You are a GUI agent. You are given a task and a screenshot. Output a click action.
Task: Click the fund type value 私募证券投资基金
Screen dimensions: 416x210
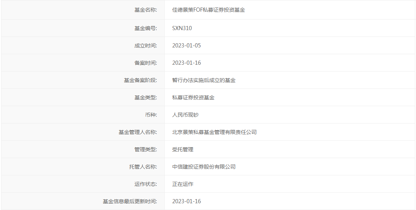click(193, 97)
